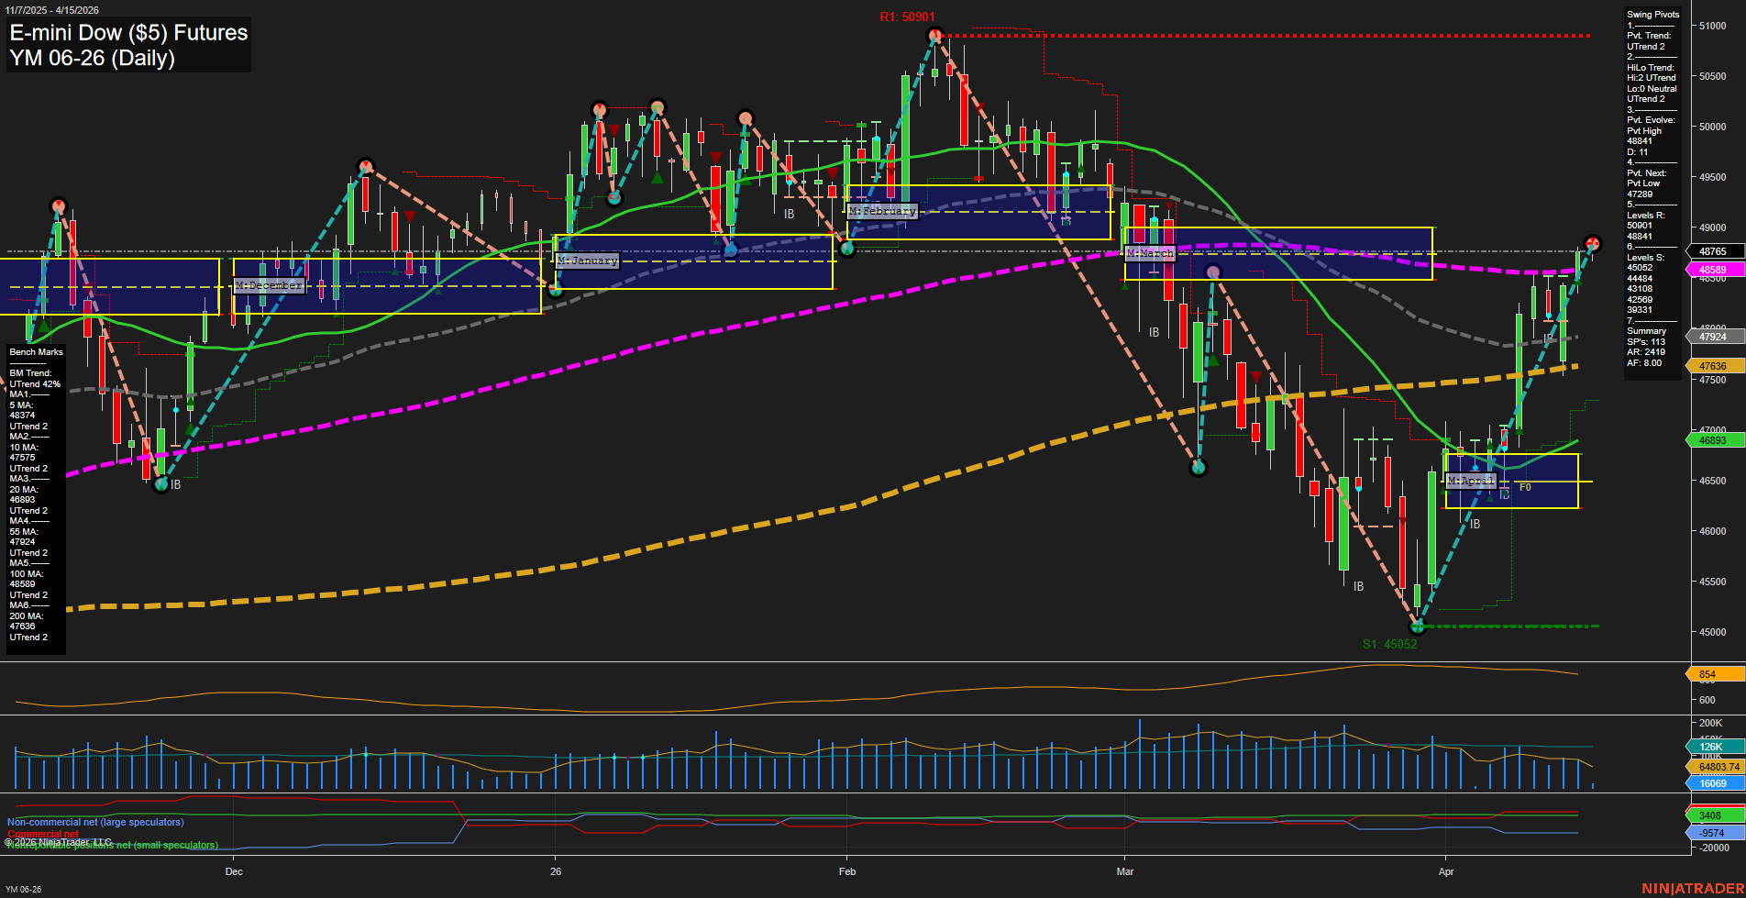Select the M:February month label tag

pyautogui.click(x=882, y=211)
